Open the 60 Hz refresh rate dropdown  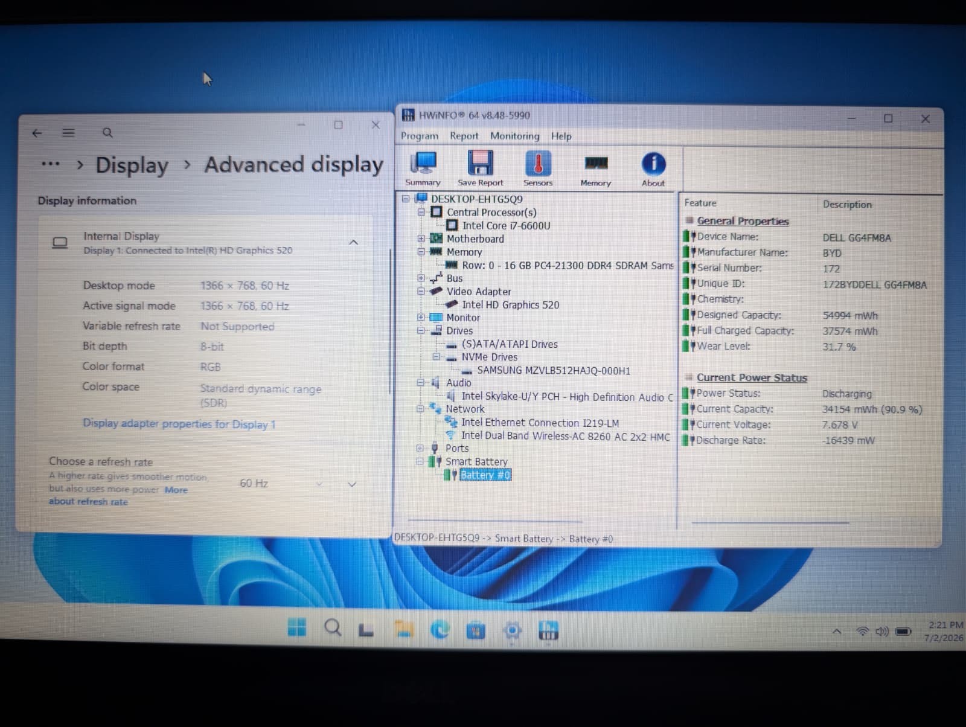coord(281,484)
